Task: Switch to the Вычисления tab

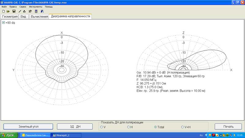Action: pyautogui.click(x=39, y=17)
